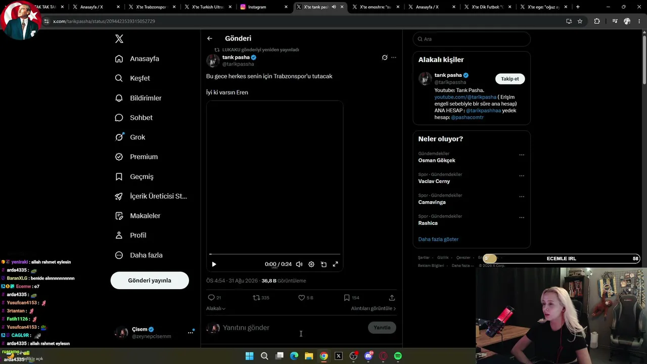The height and width of the screenshot is (364, 647).
Task: Expand the Alakalı sort dropdown
Action: pos(216,308)
